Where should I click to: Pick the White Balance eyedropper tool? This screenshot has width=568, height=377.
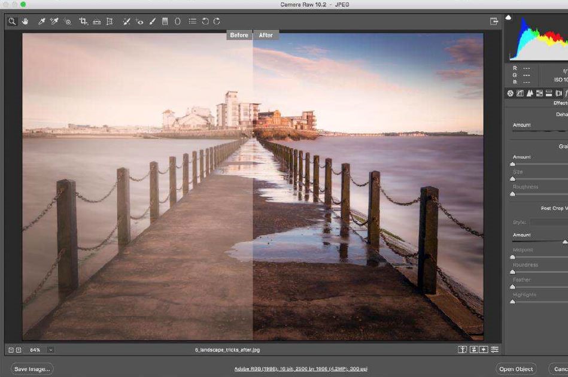[x=41, y=22]
